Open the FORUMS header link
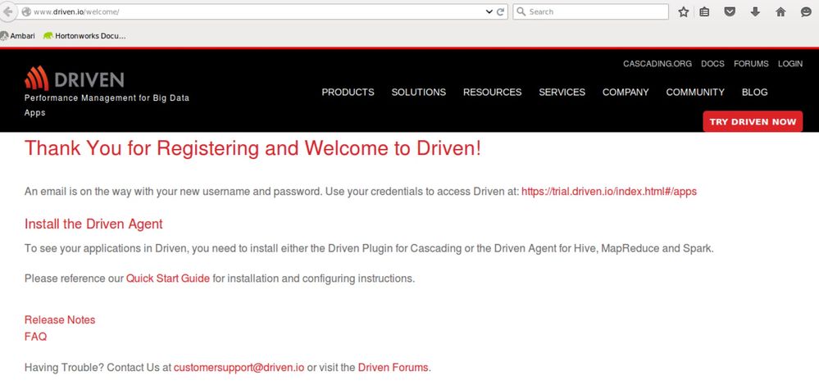This screenshot has height=385, width=819. click(x=751, y=64)
